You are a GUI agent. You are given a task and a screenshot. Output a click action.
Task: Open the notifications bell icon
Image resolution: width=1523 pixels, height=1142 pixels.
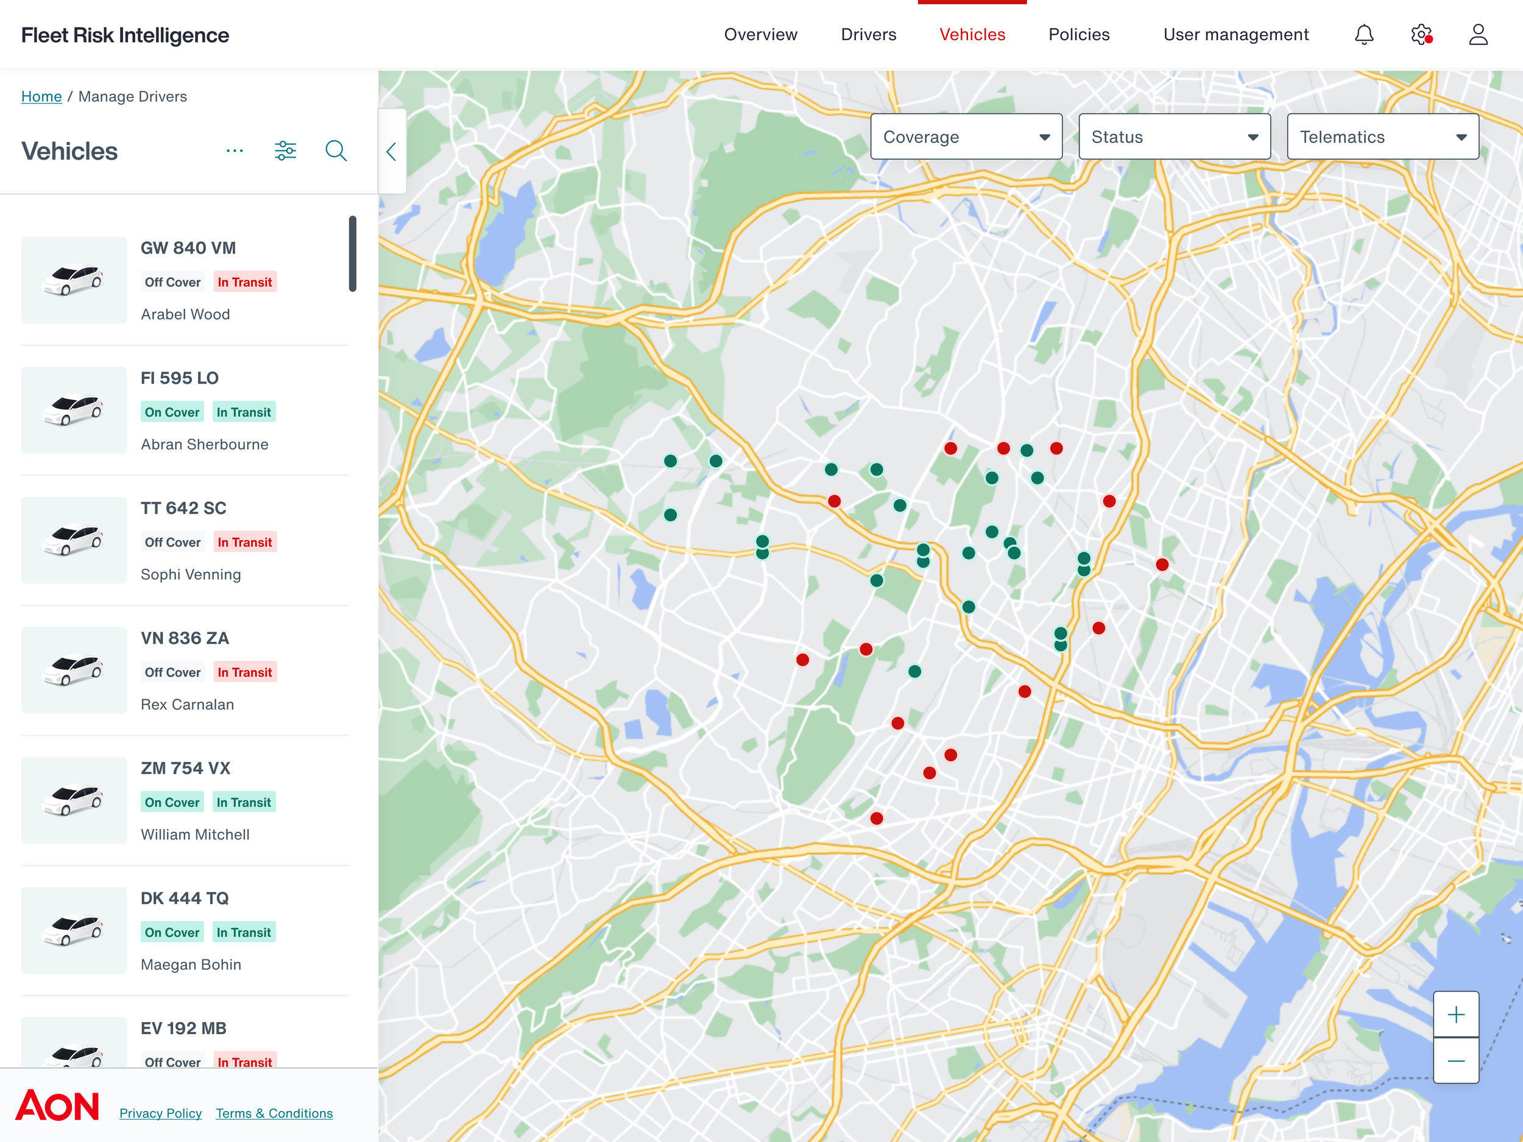pyautogui.click(x=1363, y=35)
